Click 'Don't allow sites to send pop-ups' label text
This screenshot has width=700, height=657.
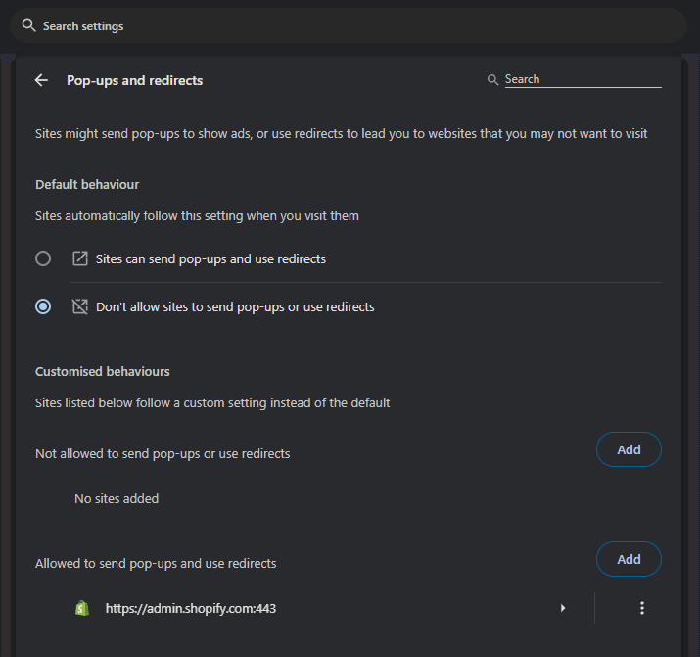[235, 306]
